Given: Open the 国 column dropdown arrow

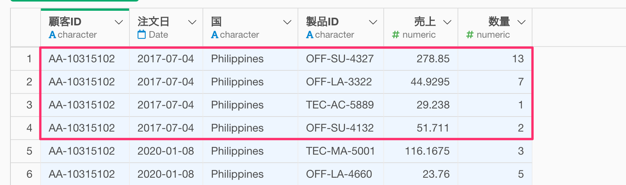Looking at the screenshot, I should click(287, 22).
